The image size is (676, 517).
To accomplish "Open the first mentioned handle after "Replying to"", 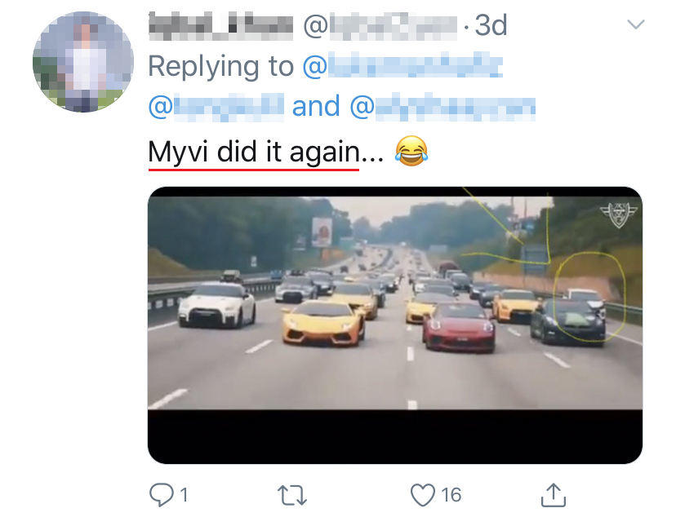I will [402, 67].
